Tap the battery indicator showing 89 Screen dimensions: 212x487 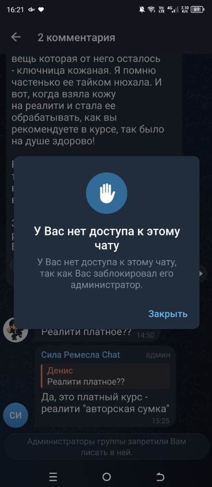click(x=197, y=10)
